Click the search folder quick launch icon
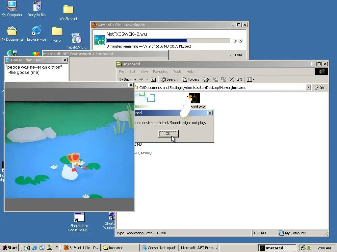337x252 pixels. tap(49, 248)
